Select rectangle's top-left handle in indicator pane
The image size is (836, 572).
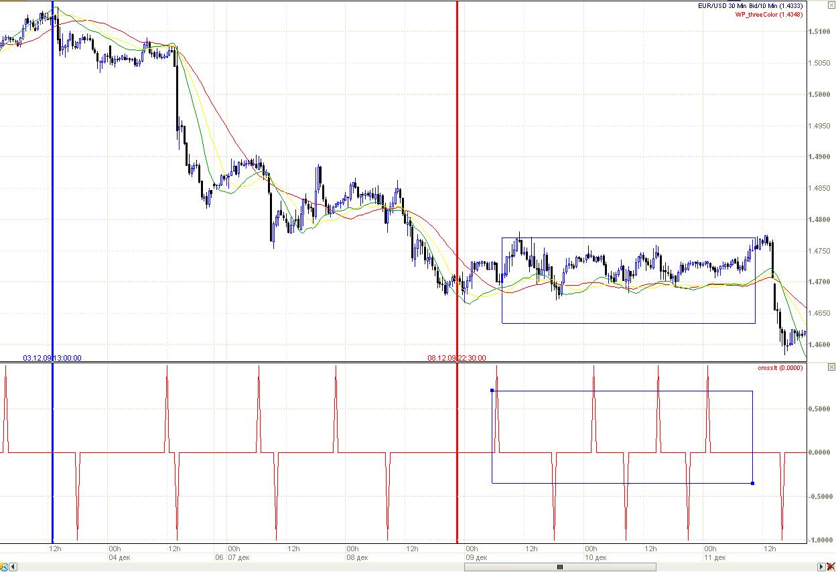pos(492,391)
